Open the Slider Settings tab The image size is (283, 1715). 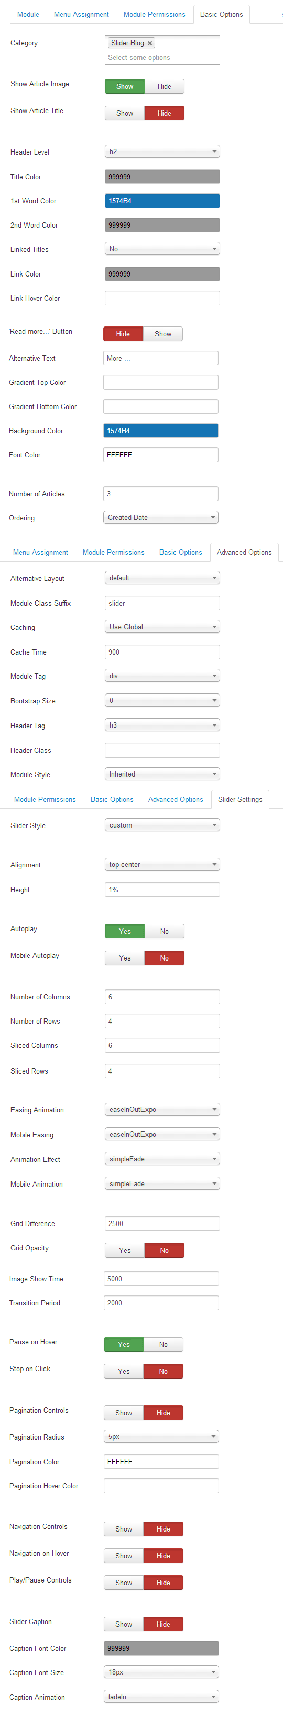(240, 800)
